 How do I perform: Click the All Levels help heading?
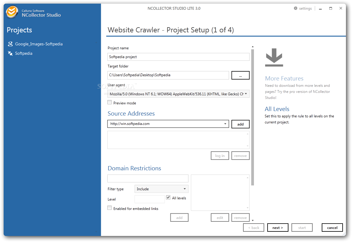pos(277,109)
